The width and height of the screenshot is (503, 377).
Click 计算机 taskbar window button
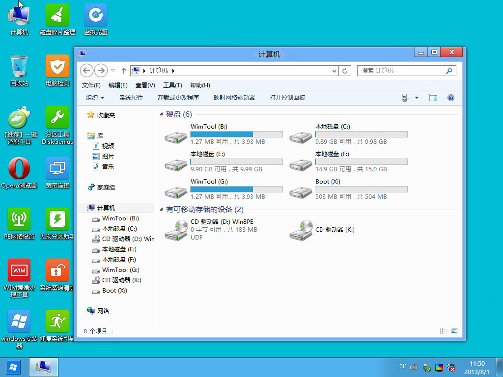44,367
